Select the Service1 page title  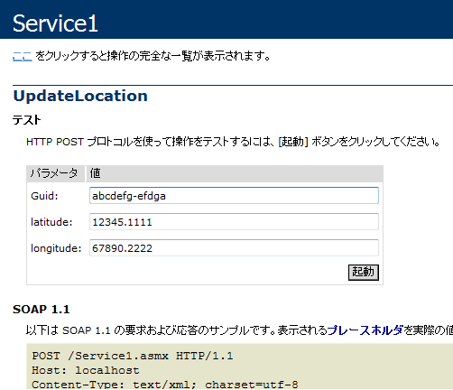(x=55, y=23)
